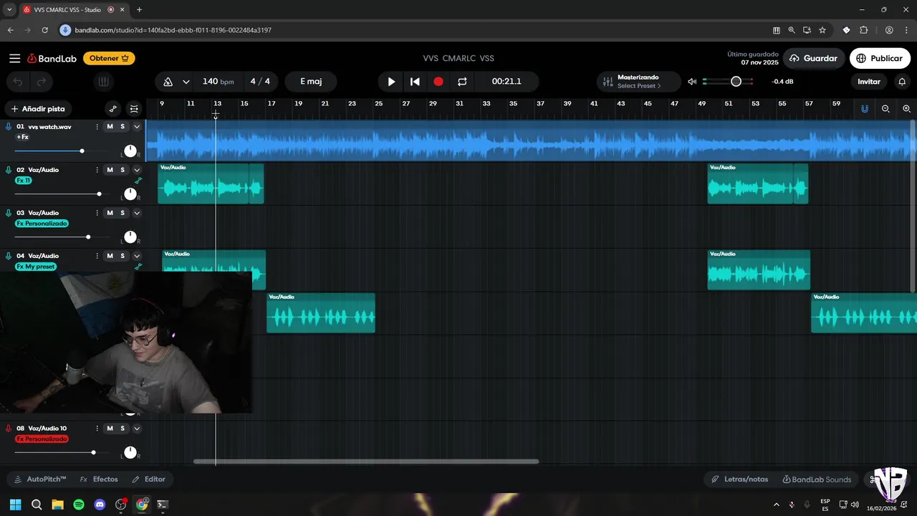Viewport: 917px width, 516px height.
Task: Open Fx 11 effects on track 02
Action: (24, 181)
